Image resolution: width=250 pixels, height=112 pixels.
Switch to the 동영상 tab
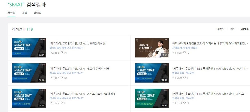(x=11, y=13)
